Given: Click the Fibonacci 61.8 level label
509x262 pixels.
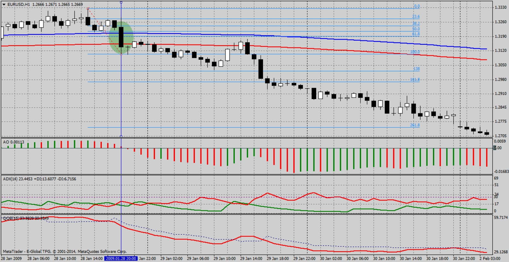Looking at the screenshot, I should [416, 34].
